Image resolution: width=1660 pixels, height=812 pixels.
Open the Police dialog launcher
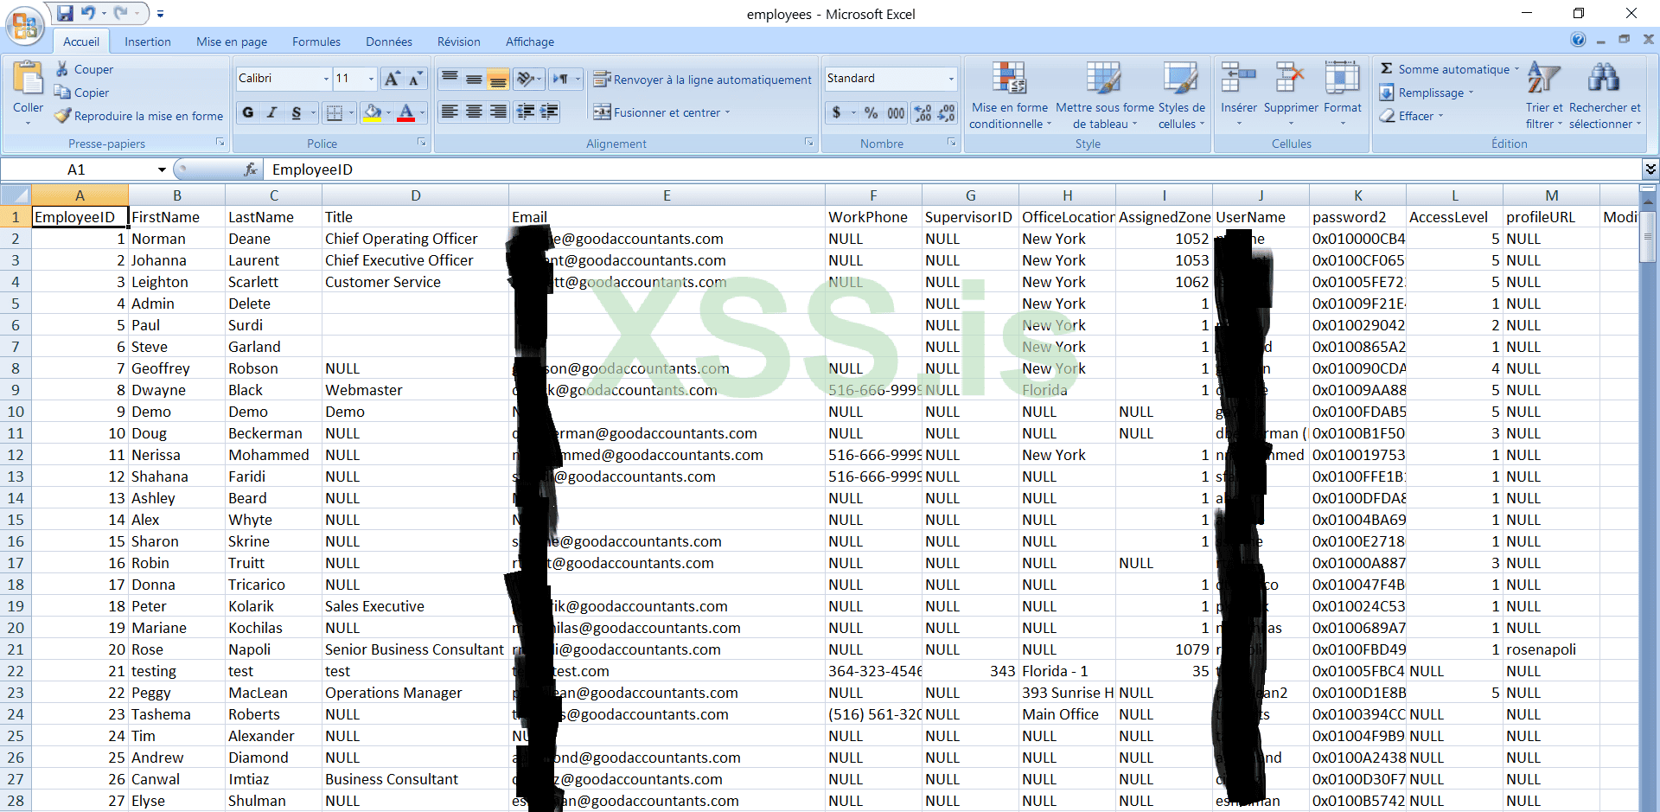click(x=422, y=142)
